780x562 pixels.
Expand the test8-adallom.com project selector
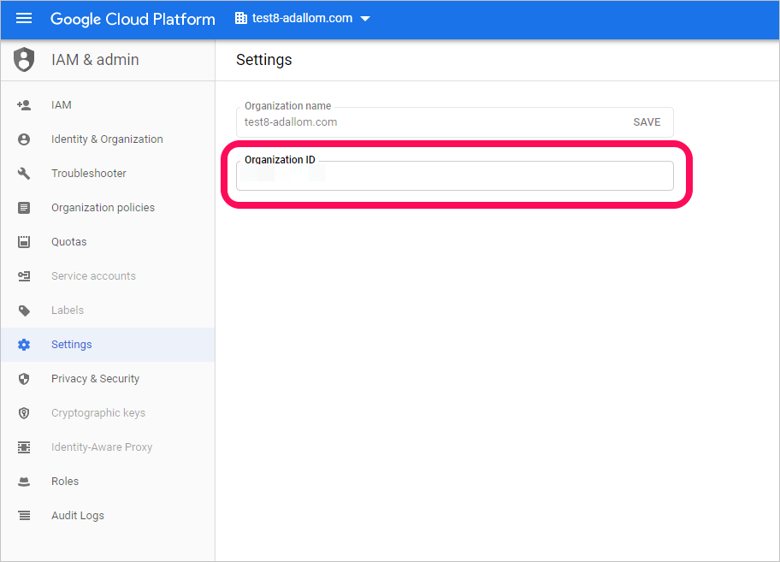pos(303,19)
